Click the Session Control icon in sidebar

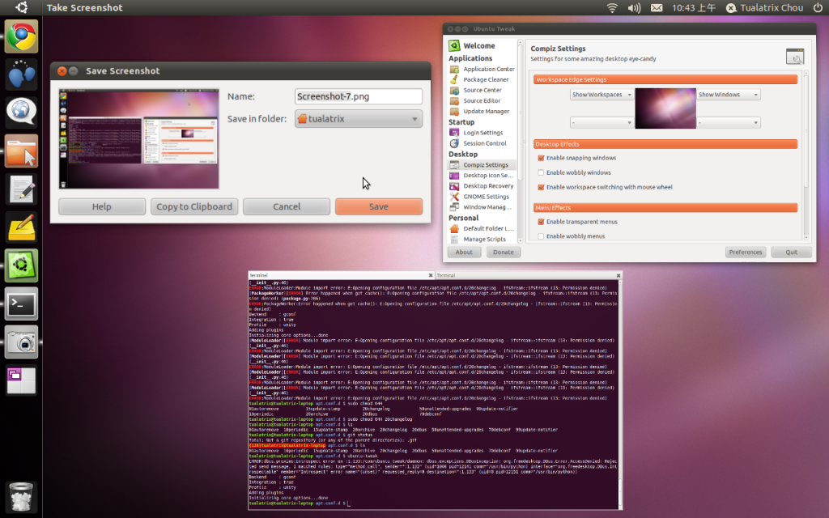click(x=454, y=143)
